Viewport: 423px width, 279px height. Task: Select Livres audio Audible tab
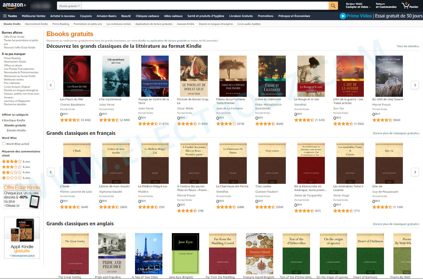pyautogui.click(x=249, y=24)
